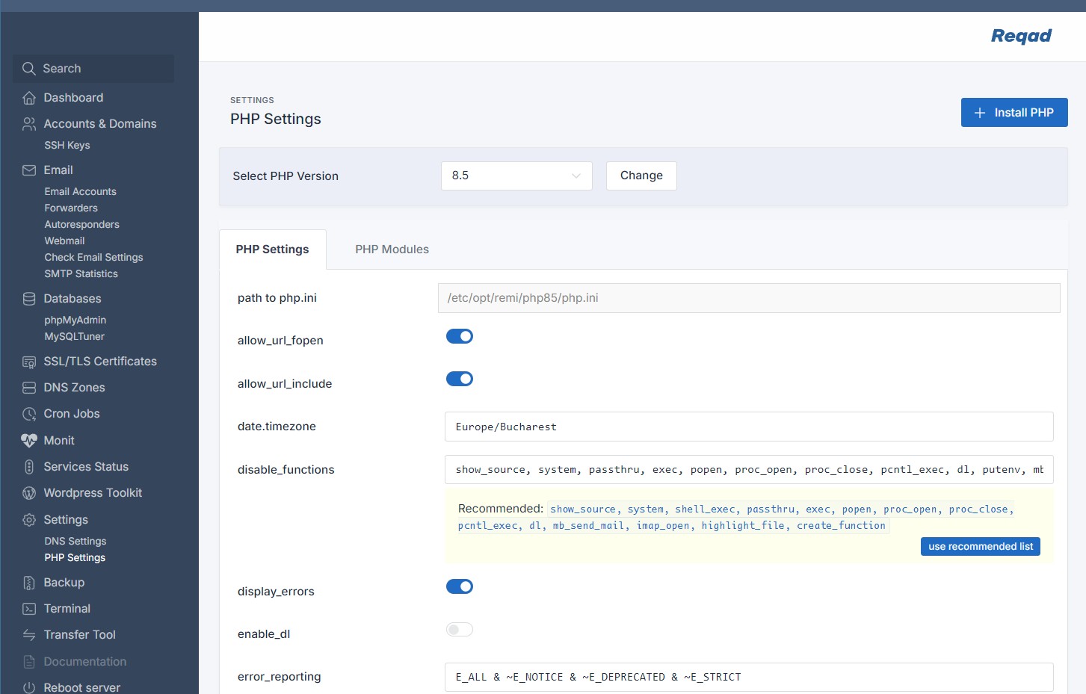Open DNS Zones label in sidebar
Viewport: 1086px width, 694px height.
(74, 388)
